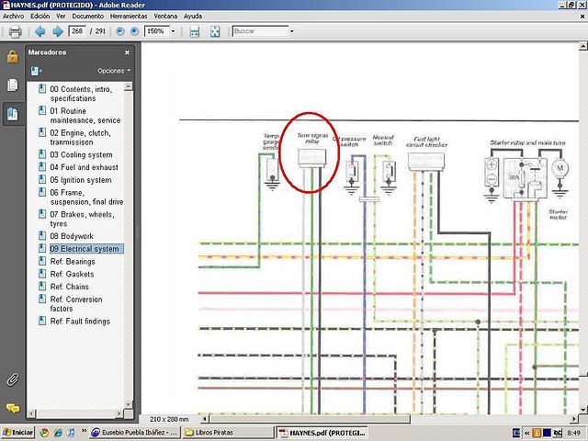Select bookmark 07 Brakes, wheels, tyres
This screenshot has height=441, width=588.
(x=82, y=219)
